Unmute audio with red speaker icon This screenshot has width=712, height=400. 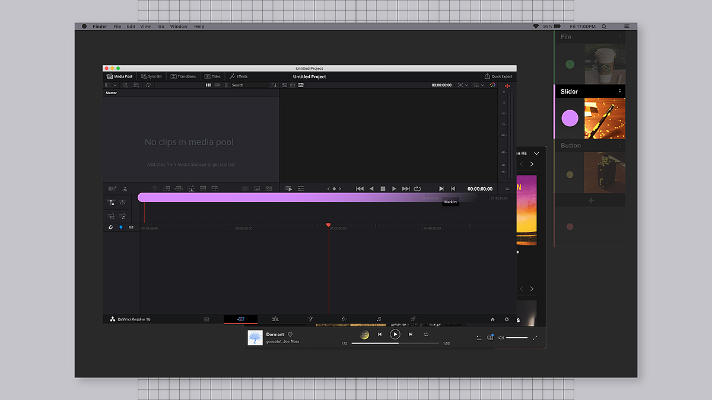[x=507, y=85]
